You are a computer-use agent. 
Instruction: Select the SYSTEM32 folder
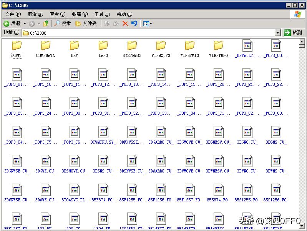(x=132, y=49)
